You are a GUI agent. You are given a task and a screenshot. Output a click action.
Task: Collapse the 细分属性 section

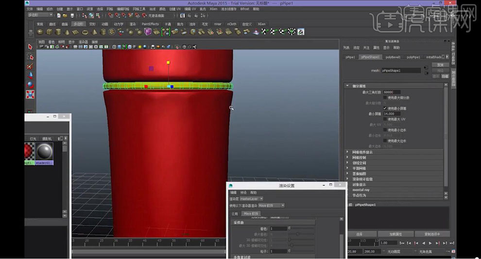(347, 86)
